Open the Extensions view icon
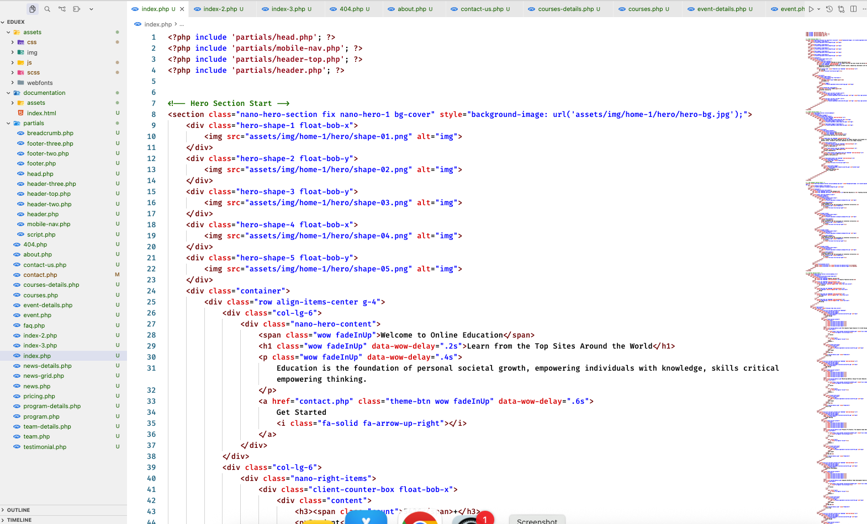Viewport: 867px width, 524px height. click(77, 9)
